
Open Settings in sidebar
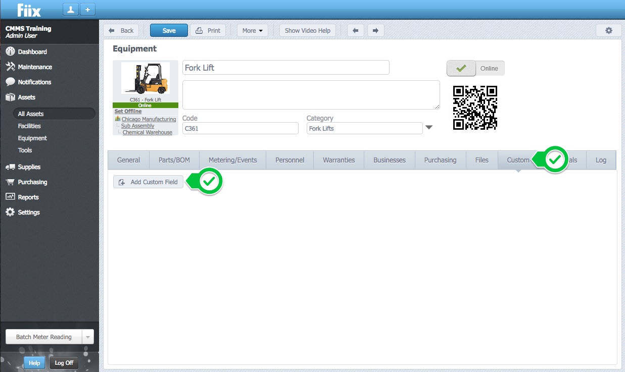click(x=29, y=212)
